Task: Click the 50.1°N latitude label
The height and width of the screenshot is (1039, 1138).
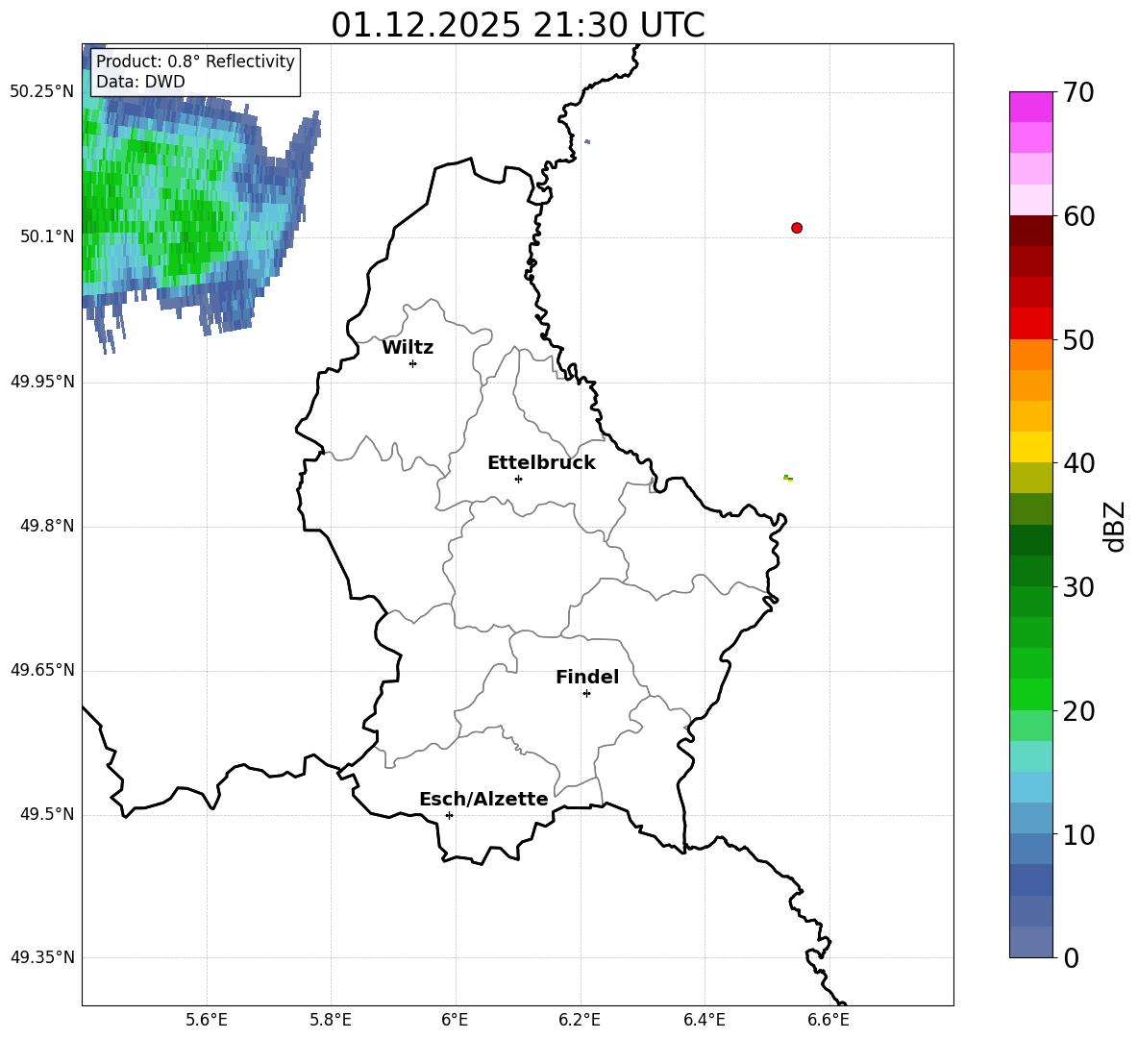Action: click(x=47, y=236)
